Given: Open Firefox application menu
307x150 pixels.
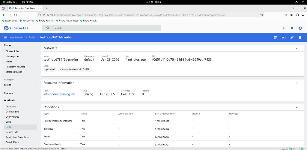Looking at the screenshot, I should tap(303, 15).
